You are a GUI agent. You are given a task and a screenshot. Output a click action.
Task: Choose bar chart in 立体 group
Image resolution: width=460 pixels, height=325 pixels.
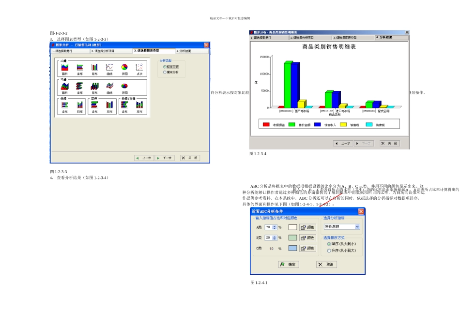click(x=94, y=105)
